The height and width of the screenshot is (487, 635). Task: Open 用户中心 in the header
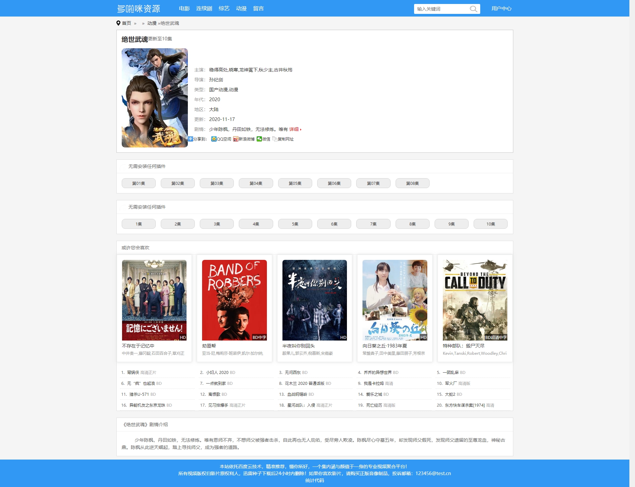(x=501, y=9)
